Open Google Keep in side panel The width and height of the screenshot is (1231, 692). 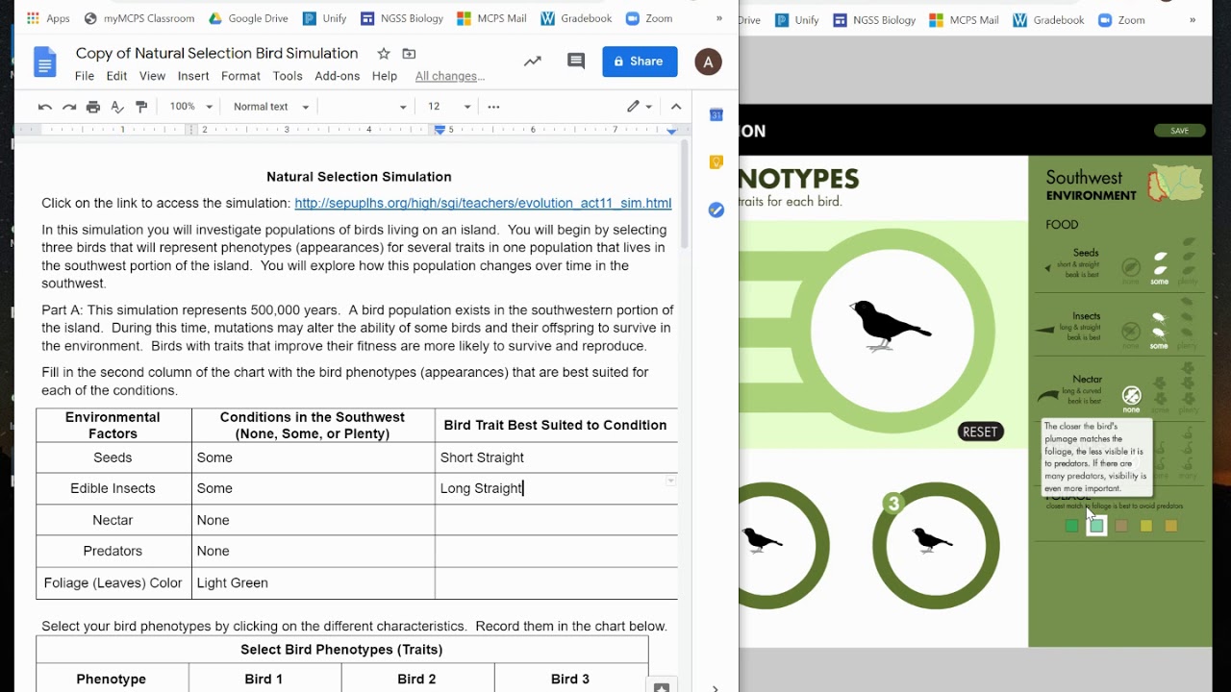pos(716,162)
